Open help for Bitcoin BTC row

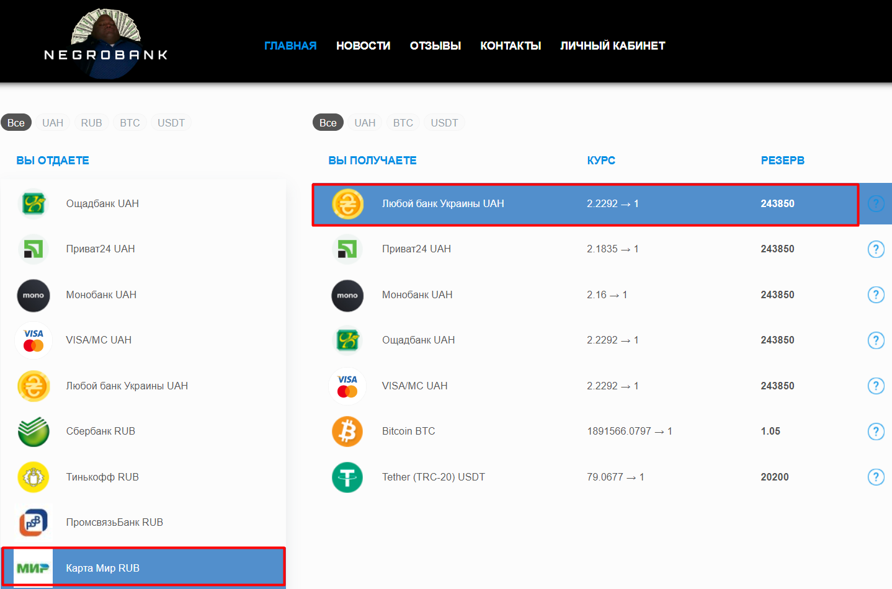tap(876, 432)
